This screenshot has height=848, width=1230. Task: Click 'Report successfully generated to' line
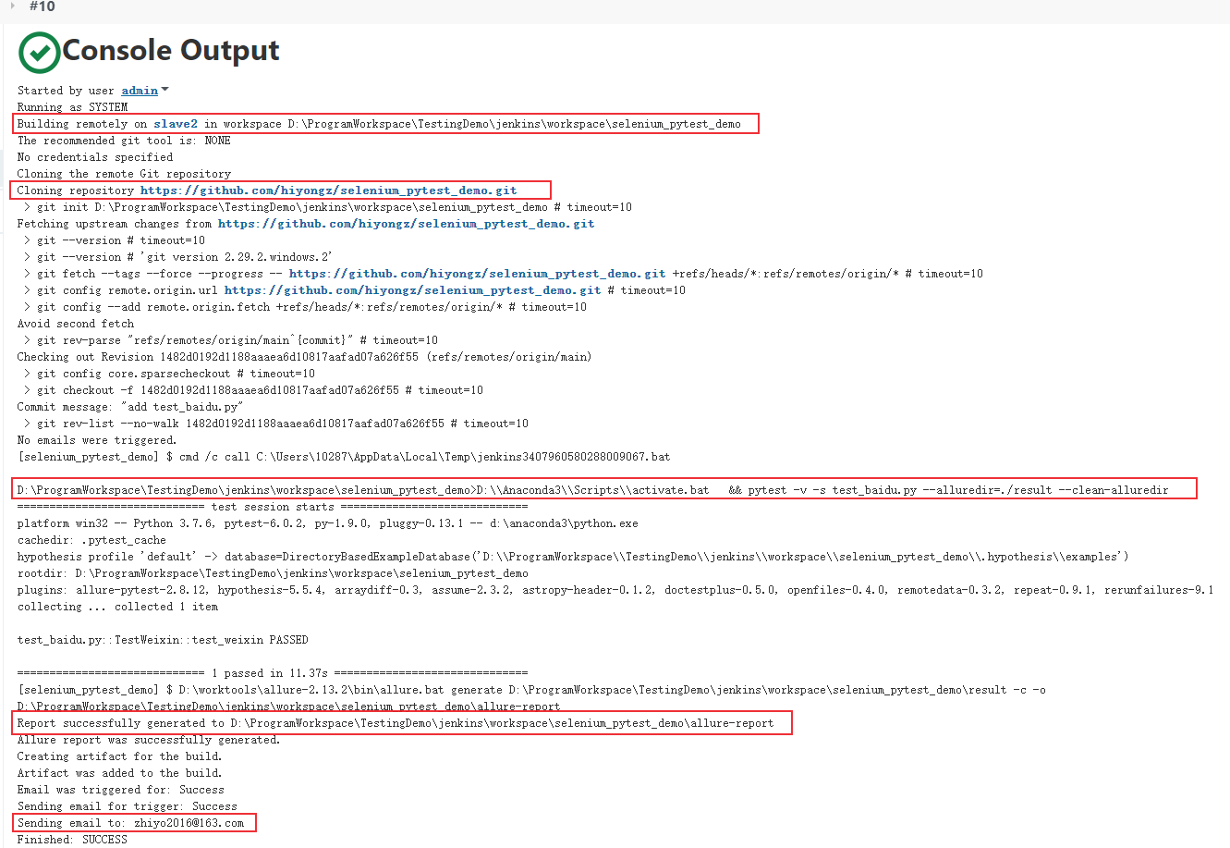pyautogui.click(x=396, y=723)
